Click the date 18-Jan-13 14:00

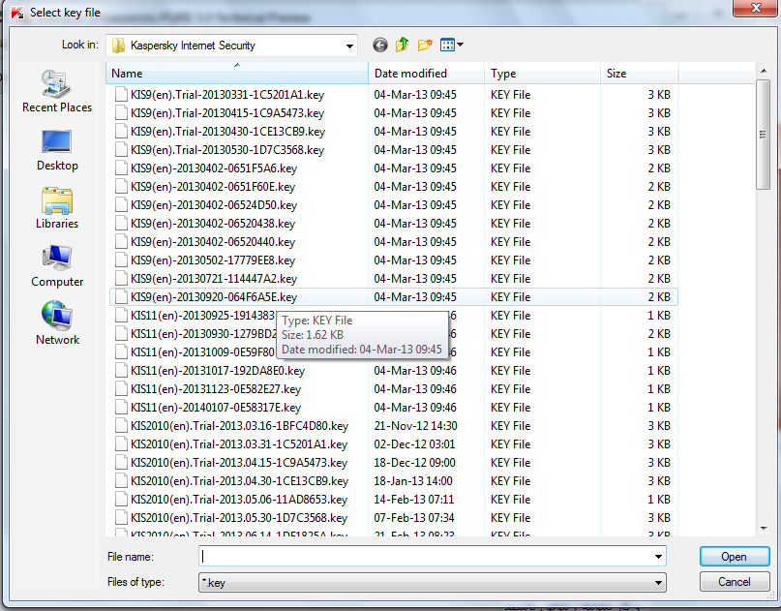tap(413, 481)
